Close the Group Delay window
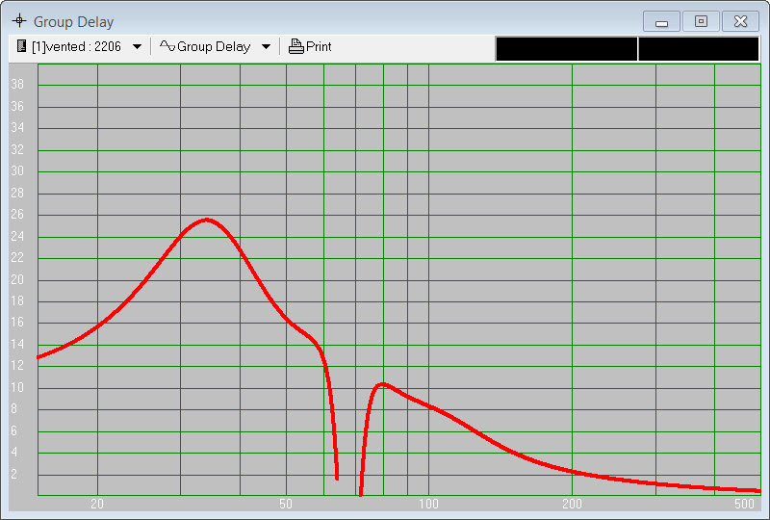770x520 pixels. [x=740, y=21]
